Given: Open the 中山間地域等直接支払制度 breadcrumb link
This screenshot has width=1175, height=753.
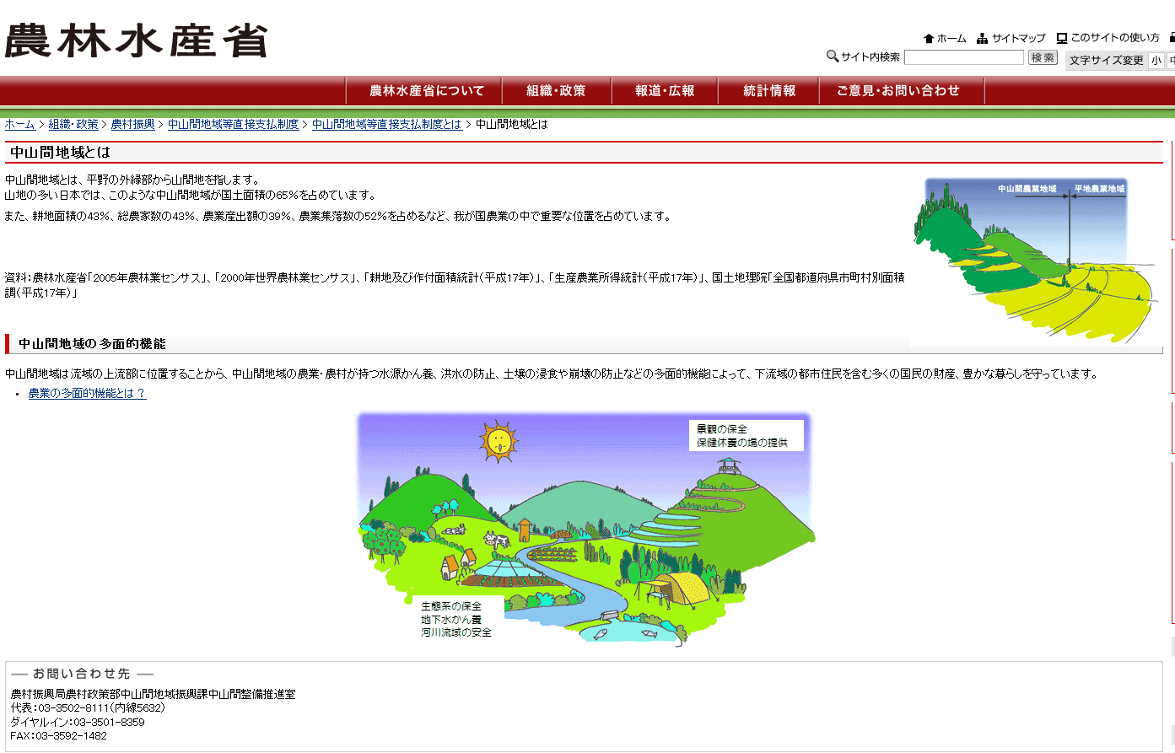Looking at the screenshot, I should point(233,125).
